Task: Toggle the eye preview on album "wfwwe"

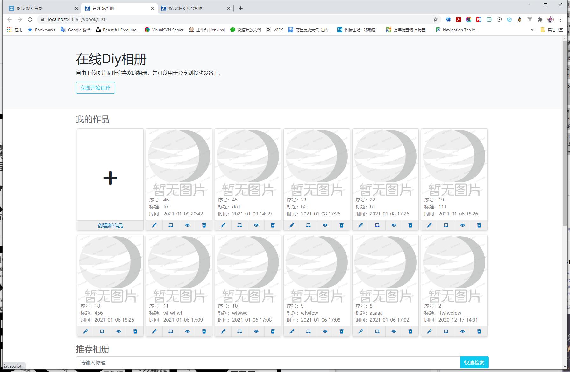Action: [256, 331]
